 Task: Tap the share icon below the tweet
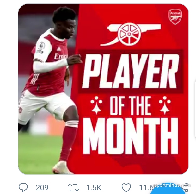click(186, 188)
